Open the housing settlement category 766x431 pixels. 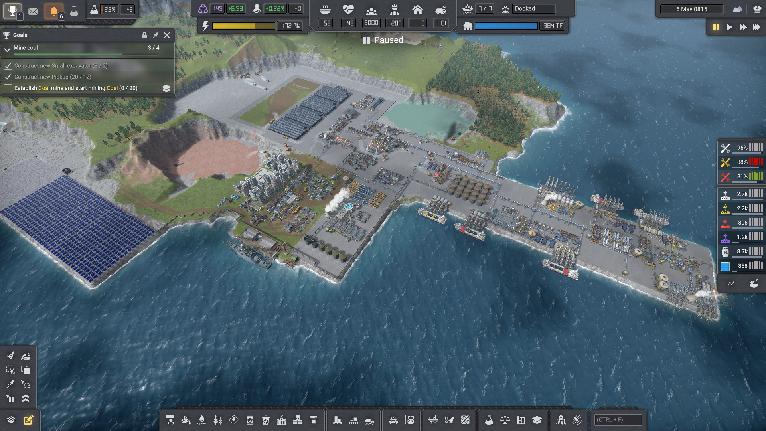(298, 420)
